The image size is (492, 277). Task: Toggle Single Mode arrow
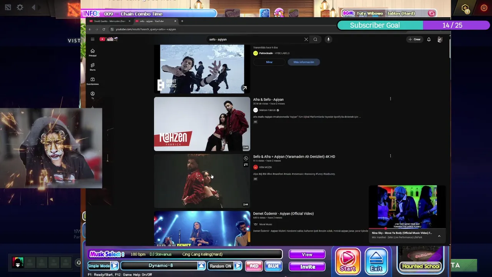point(115,266)
